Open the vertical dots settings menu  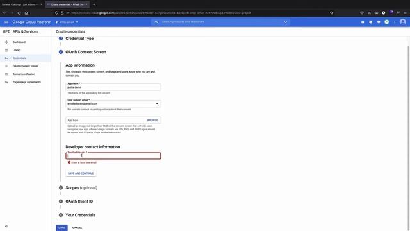(x=395, y=22)
